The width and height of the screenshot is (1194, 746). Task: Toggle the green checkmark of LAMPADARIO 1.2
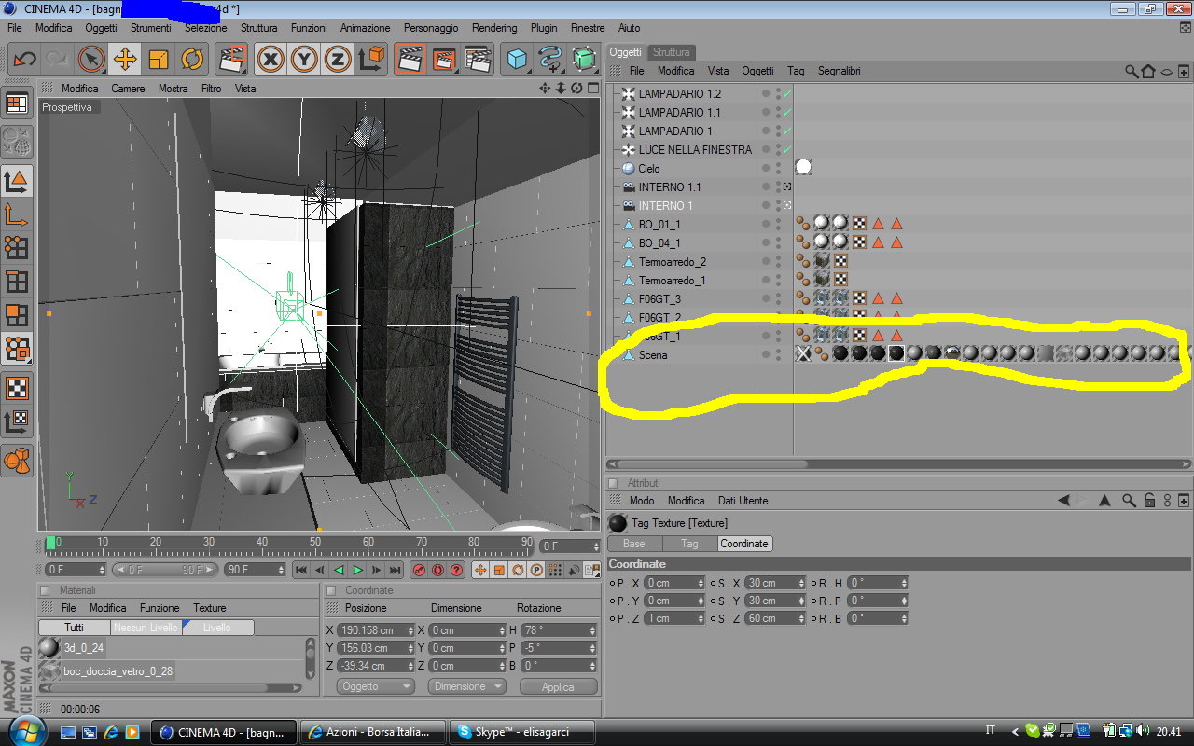(x=787, y=94)
